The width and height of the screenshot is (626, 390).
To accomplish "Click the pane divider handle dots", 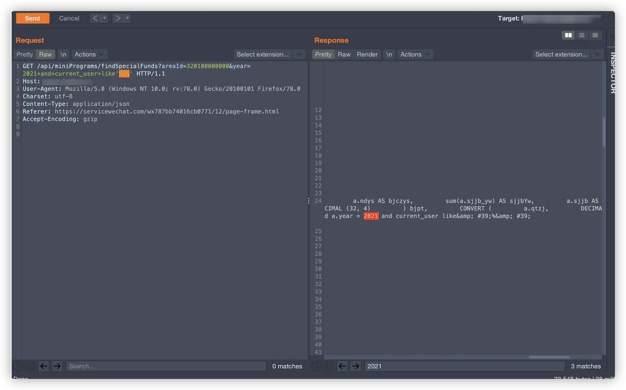I will click(309, 201).
